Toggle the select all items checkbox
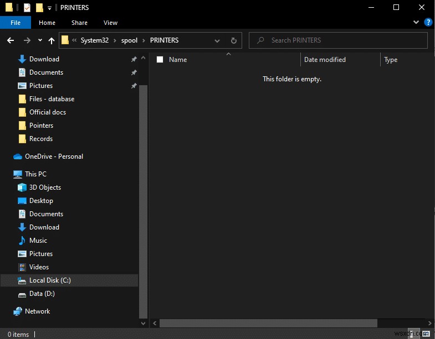The image size is (435, 339). [x=160, y=60]
